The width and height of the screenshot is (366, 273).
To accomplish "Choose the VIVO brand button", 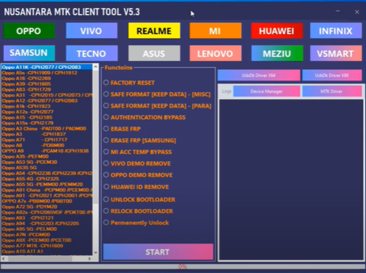I will 92,31.
